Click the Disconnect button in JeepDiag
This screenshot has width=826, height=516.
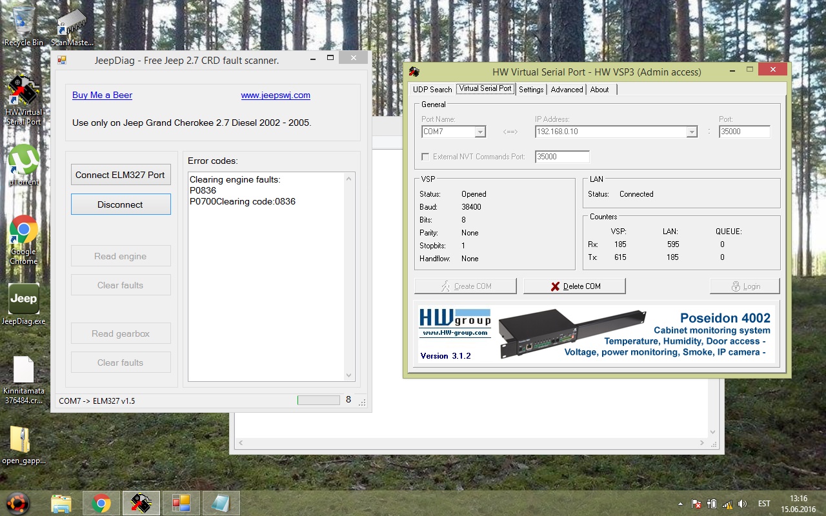[x=121, y=204]
